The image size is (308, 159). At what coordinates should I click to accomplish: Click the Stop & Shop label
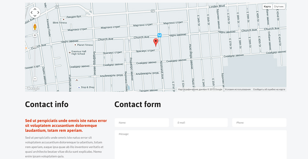point(87,87)
